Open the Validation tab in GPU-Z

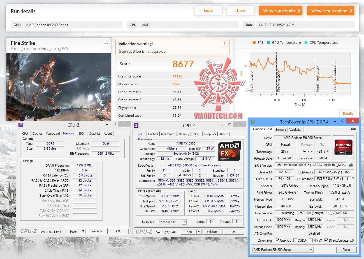pyautogui.click(x=296, y=130)
